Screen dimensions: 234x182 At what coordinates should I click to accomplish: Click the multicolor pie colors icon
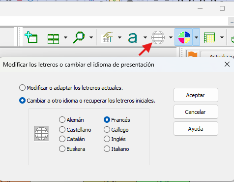184,37
